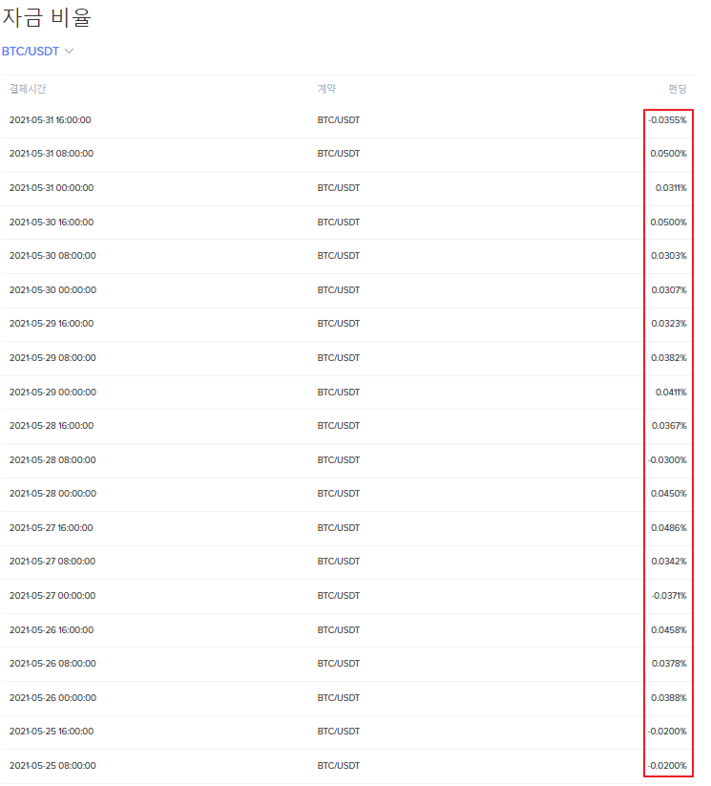Click the 0.0323% funding rate value
Screen dimensions: 711x786
(x=669, y=324)
